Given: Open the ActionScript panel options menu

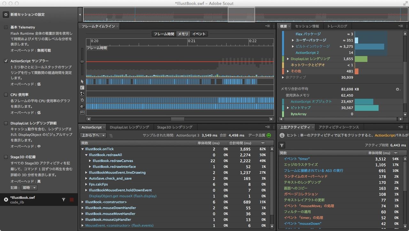Looking at the screenshot, I should point(267,127).
